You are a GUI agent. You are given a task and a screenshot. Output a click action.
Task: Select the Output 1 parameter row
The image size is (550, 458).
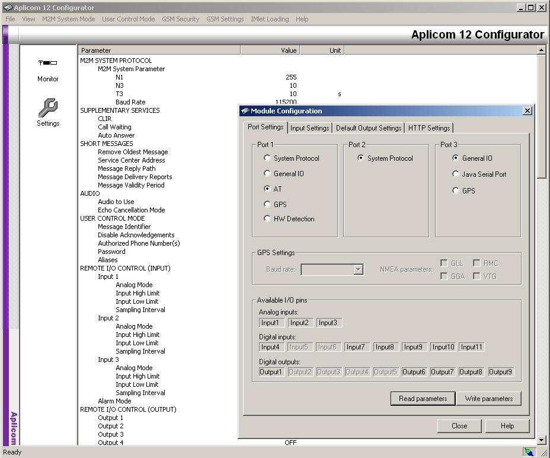pos(110,418)
